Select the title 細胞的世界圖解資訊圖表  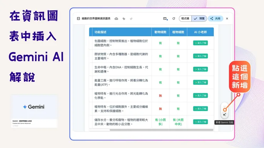pos(96,18)
